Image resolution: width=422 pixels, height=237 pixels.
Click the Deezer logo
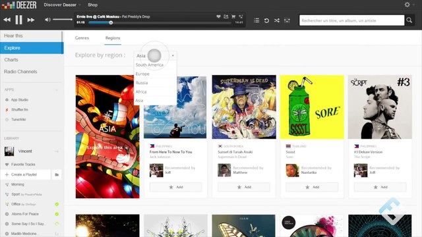coord(19,5)
